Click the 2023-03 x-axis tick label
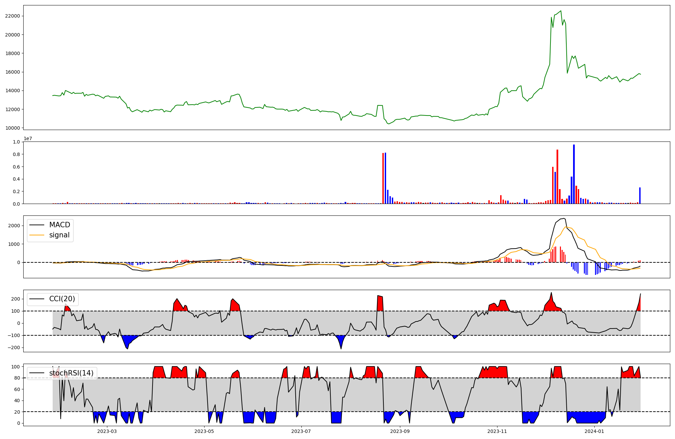675x439 pixels. pyautogui.click(x=107, y=431)
